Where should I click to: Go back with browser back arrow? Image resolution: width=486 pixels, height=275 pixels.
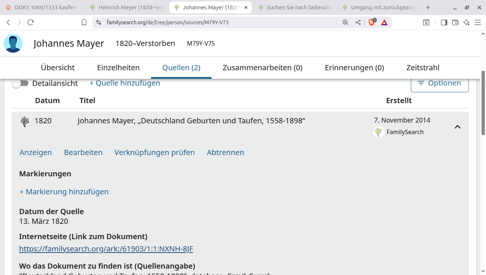[x=8, y=22]
